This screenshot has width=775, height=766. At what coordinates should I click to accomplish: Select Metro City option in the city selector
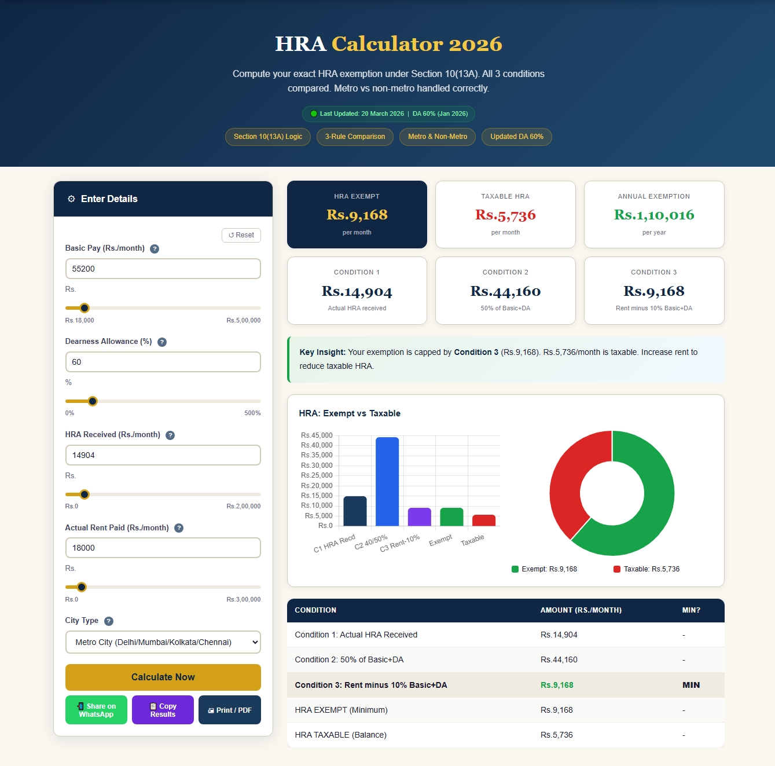pos(163,642)
